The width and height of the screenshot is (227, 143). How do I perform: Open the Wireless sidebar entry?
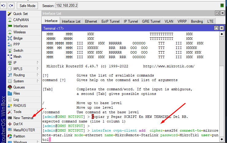click(19, 32)
